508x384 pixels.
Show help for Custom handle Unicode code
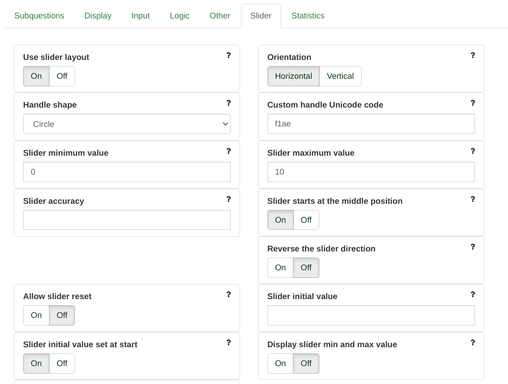coord(473,103)
